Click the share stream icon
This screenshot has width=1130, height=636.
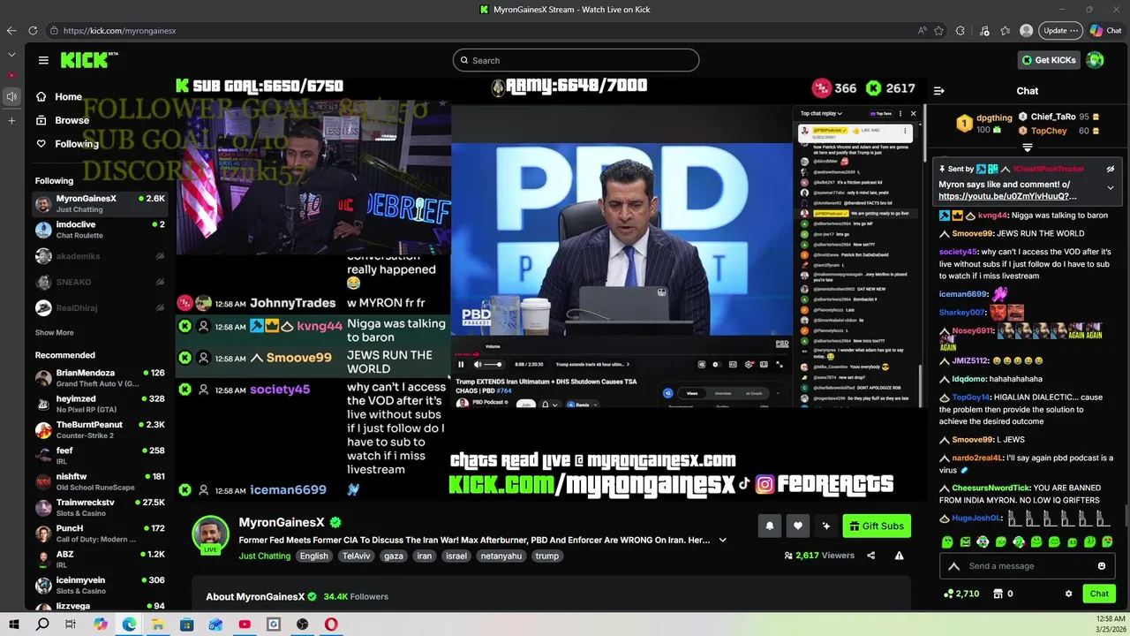[x=871, y=556]
